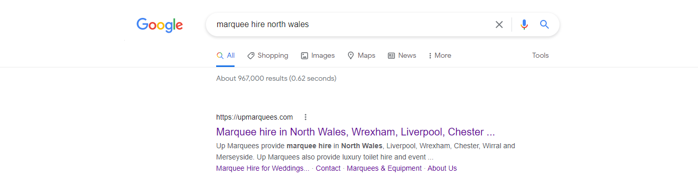This screenshot has height=184, width=698.
Task: Open the Google logo homepage
Action: click(159, 25)
